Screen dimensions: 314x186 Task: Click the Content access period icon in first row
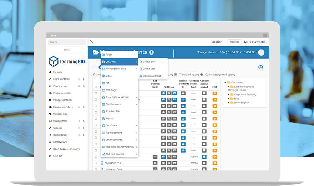pos(204,93)
